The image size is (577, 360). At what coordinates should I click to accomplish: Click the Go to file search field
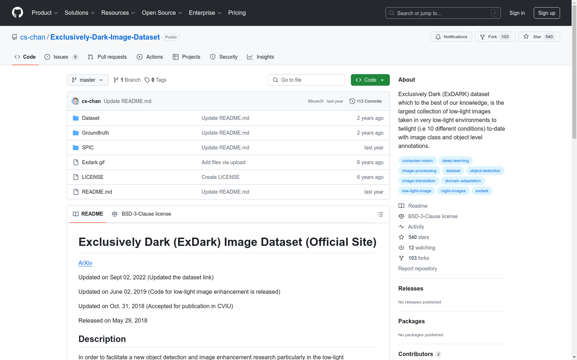coord(307,80)
